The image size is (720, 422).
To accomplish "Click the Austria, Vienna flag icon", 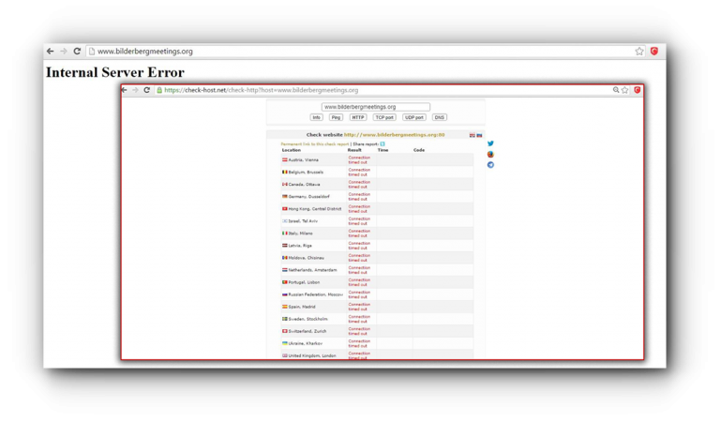I will [285, 159].
